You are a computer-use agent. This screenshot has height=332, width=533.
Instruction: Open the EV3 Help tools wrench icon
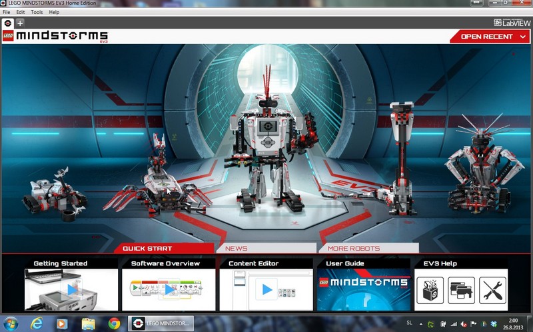tap(492, 290)
